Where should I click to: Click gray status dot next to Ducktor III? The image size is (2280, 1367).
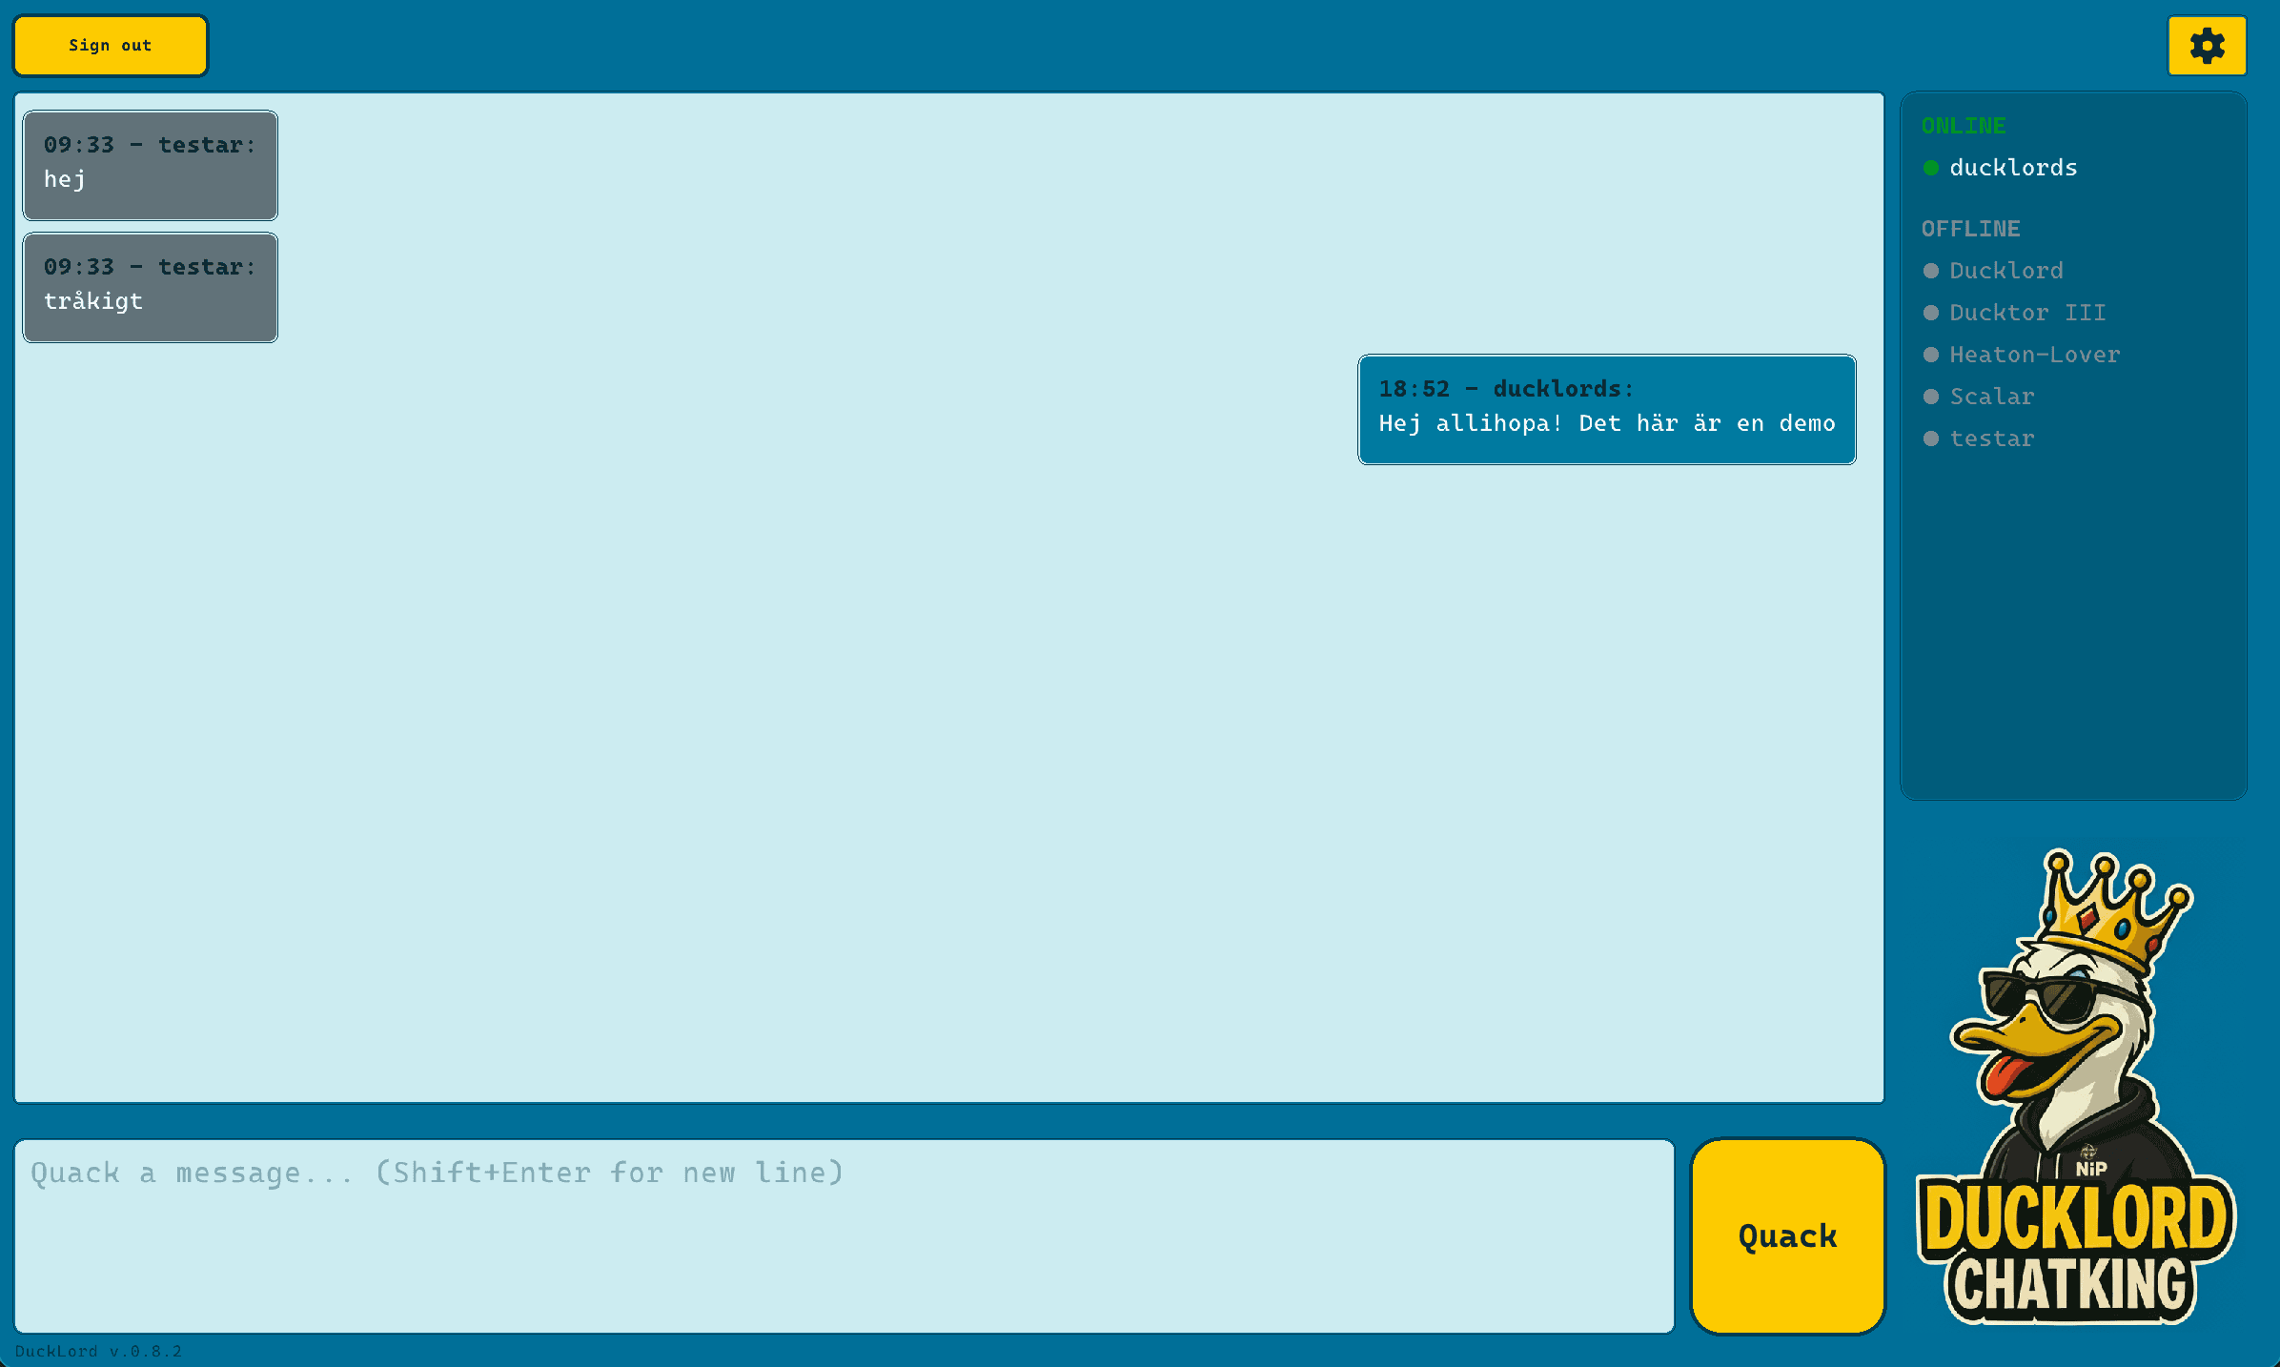pos(1931,313)
